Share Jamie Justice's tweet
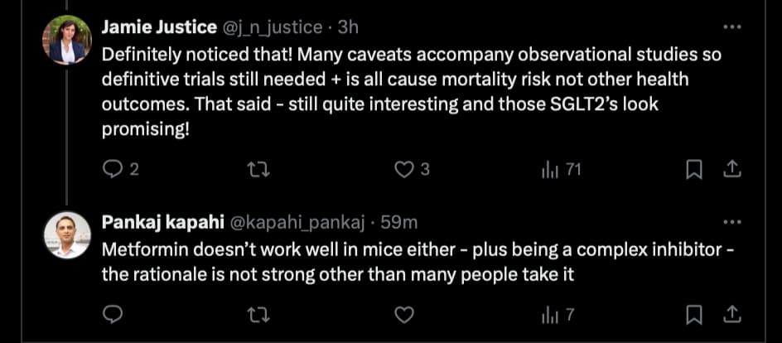Image resolution: width=782 pixels, height=343 pixels. click(731, 170)
